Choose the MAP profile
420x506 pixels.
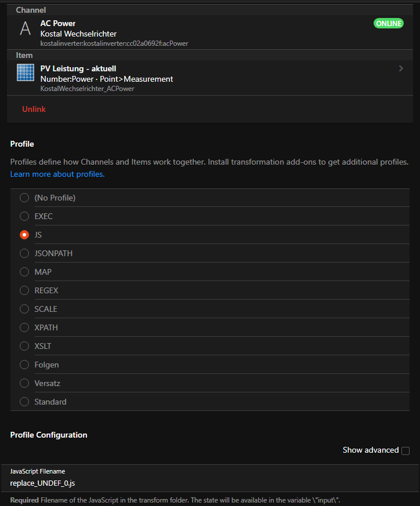[x=24, y=272]
